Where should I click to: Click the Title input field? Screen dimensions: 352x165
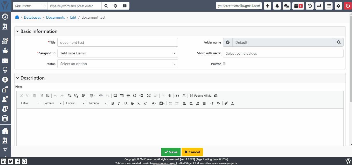coord(118,42)
